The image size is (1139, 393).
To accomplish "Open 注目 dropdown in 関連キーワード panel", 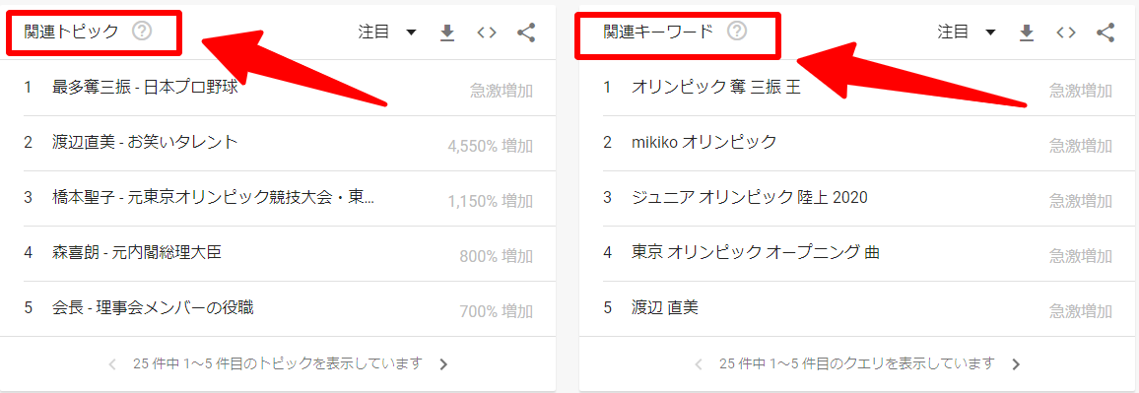I will pyautogui.click(x=967, y=32).
